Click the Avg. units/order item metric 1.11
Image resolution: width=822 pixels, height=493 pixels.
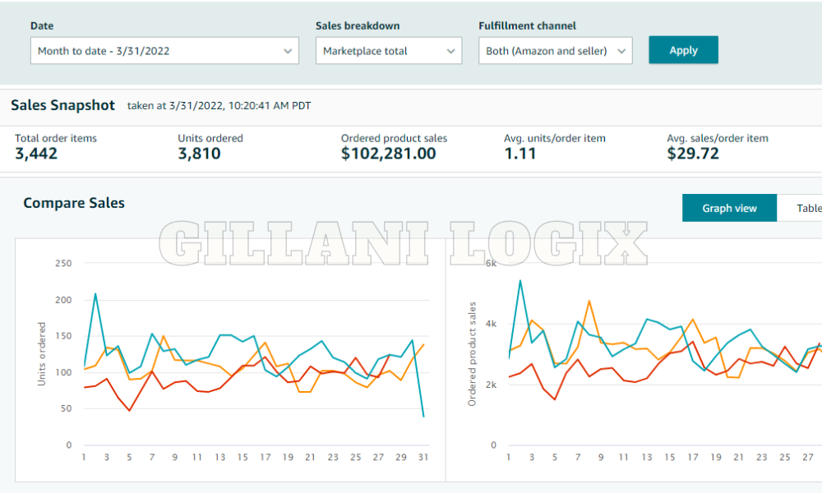[519, 154]
